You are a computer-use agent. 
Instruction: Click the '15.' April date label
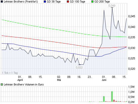(x=41, y=77)
